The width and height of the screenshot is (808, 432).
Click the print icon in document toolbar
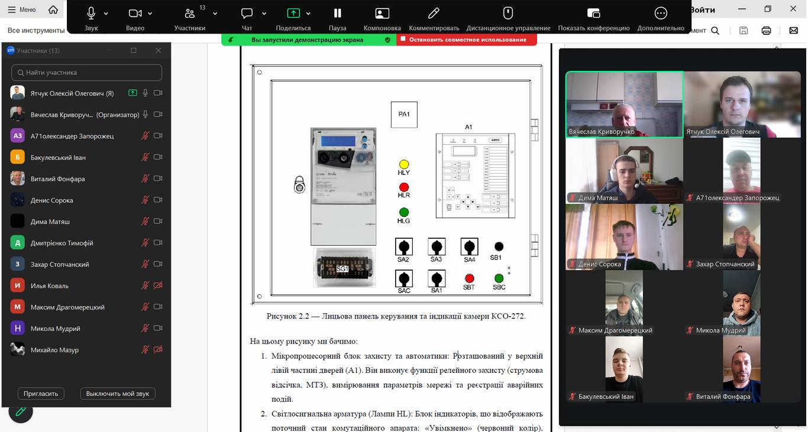click(766, 31)
